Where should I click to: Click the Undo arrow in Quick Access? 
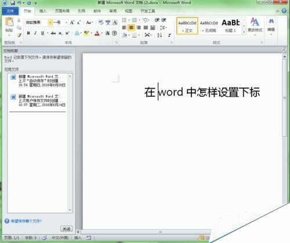coord(19,3)
